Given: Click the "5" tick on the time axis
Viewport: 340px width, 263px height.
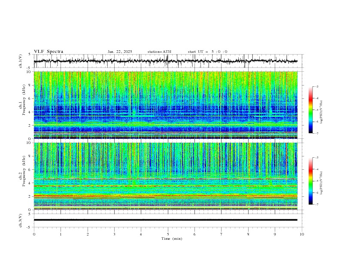Looking at the screenshot, I should pyautogui.click(x=168, y=234).
